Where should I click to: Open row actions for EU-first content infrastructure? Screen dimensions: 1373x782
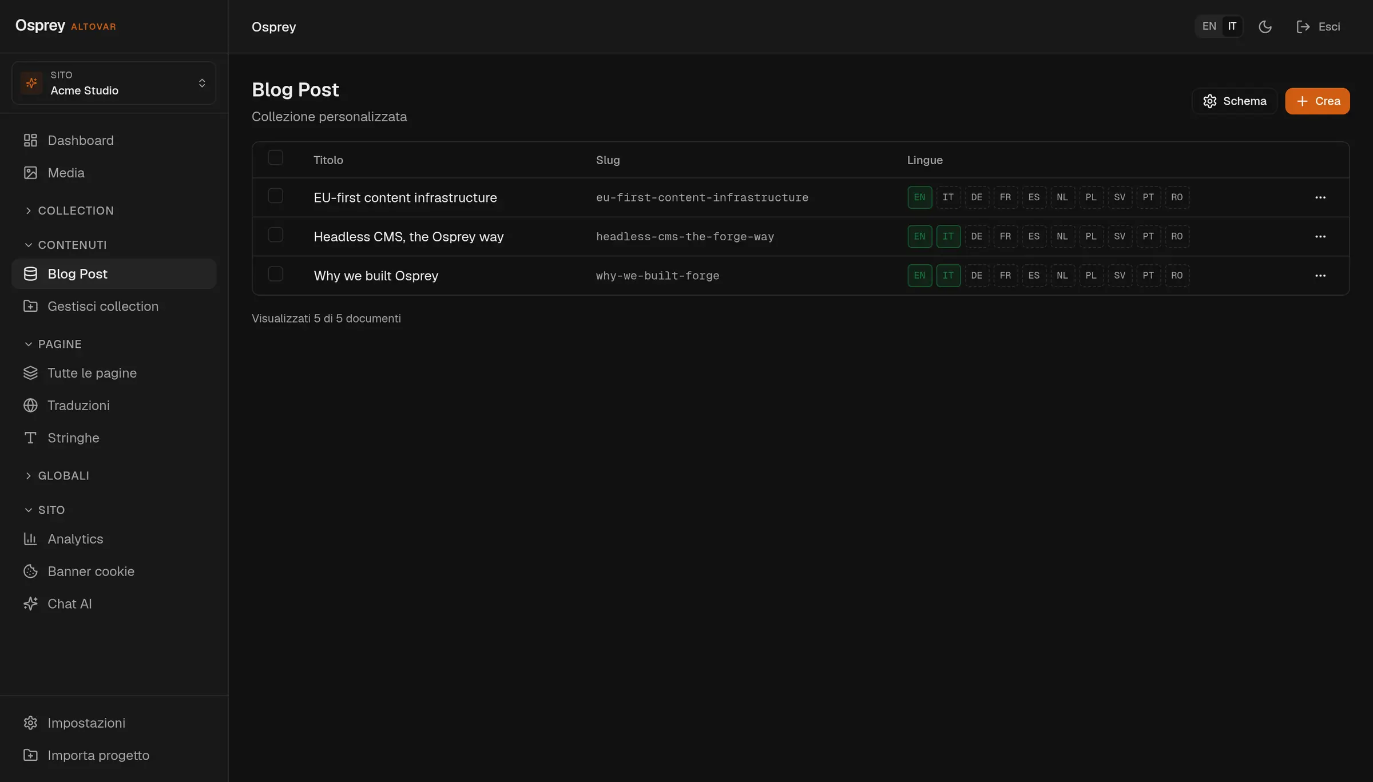(x=1320, y=197)
